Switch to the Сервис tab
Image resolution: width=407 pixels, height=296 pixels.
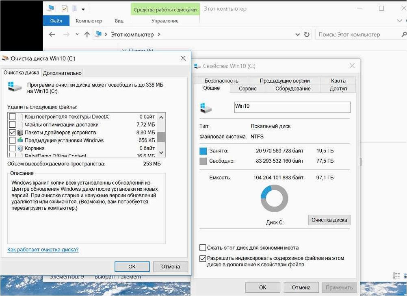(x=247, y=89)
